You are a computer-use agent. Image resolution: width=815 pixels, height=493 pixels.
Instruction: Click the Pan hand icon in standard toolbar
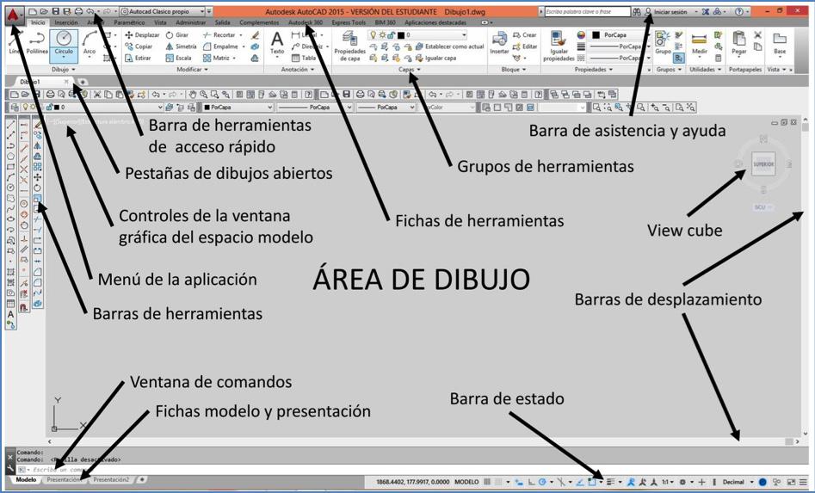193,95
